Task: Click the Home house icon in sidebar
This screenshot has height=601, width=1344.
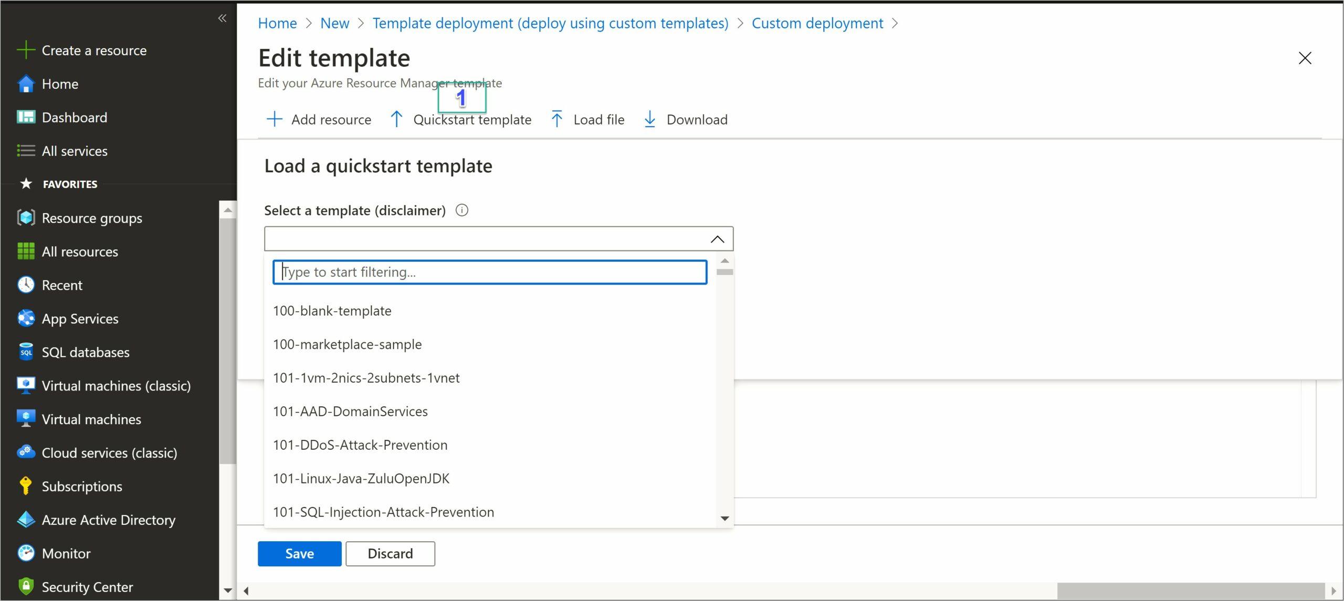Action: point(26,84)
